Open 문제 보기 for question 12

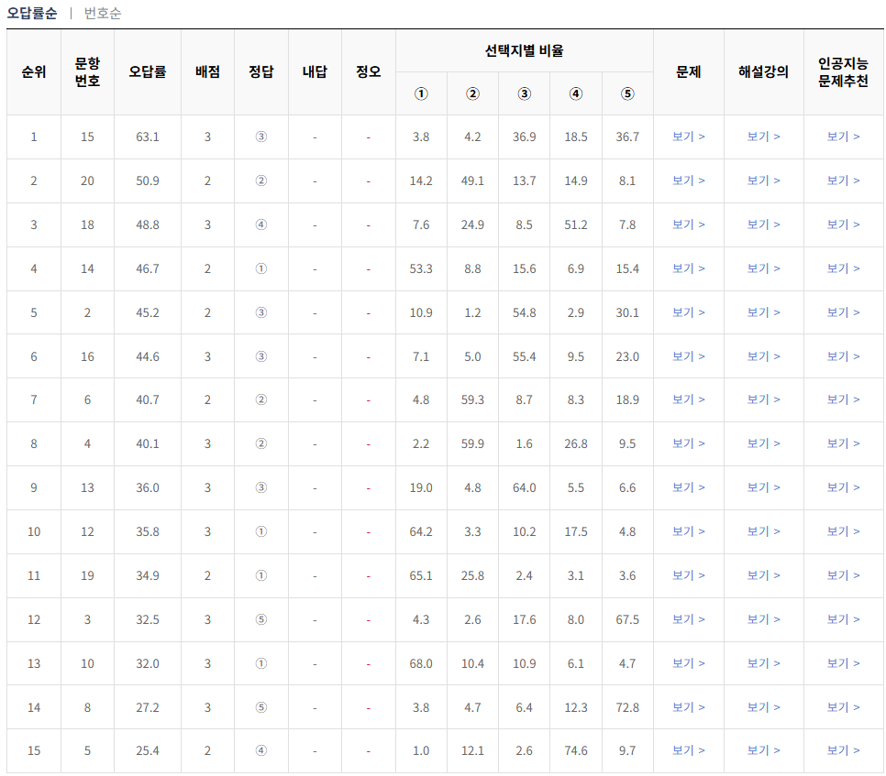click(688, 531)
